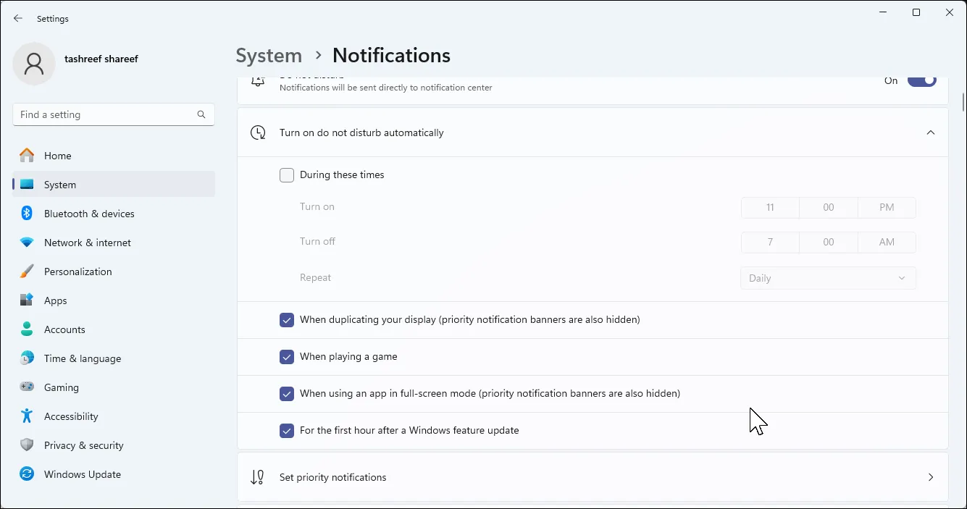The image size is (967, 509).
Task: Open the Repeat dropdown showing Daily
Action: click(x=827, y=277)
